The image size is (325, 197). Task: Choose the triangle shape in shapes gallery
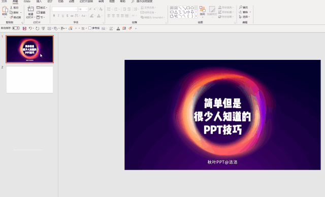click(176, 12)
